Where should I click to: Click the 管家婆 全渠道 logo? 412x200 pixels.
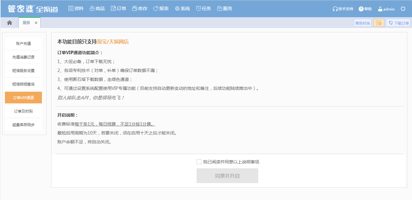[33, 9]
